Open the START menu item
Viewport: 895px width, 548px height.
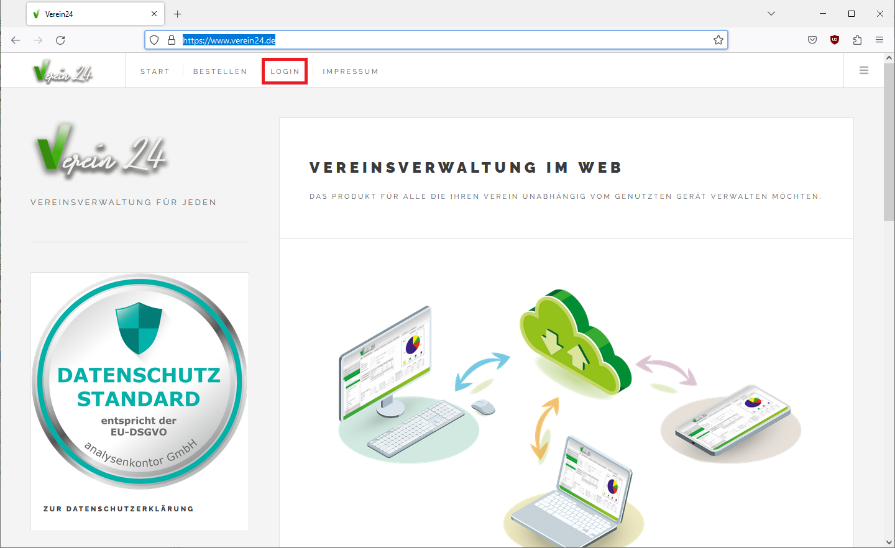point(155,71)
